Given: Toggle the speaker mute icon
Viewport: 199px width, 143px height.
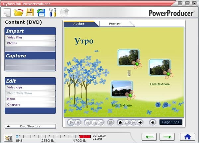Looking at the screenshot, I should pyautogui.click(x=153, y=122).
